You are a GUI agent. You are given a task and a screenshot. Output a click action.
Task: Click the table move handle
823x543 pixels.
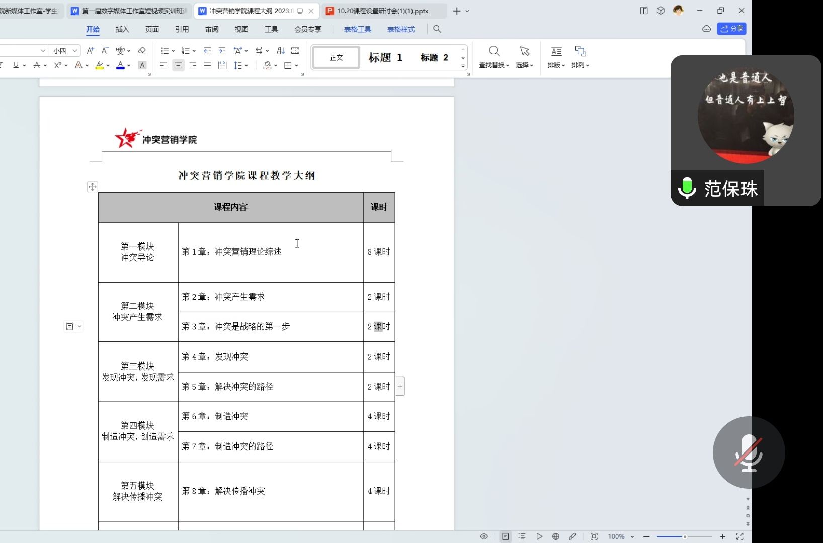[x=93, y=187]
